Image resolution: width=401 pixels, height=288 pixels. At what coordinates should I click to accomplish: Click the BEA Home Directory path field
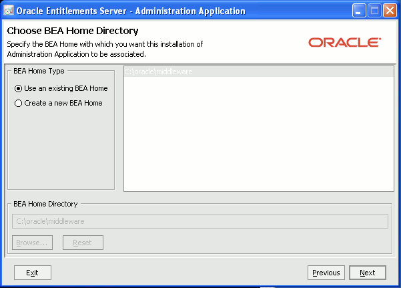coord(200,221)
